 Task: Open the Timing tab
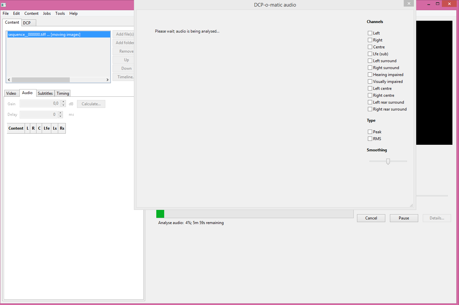click(x=63, y=93)
